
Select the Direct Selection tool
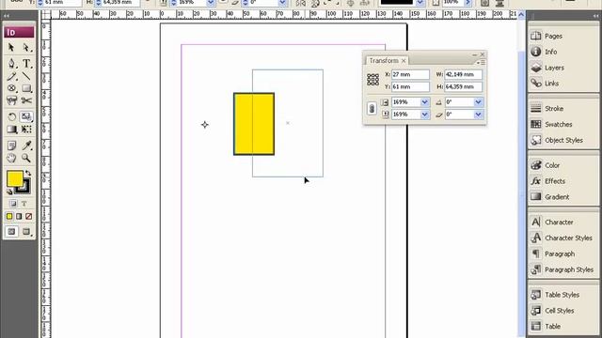(26, 48)
